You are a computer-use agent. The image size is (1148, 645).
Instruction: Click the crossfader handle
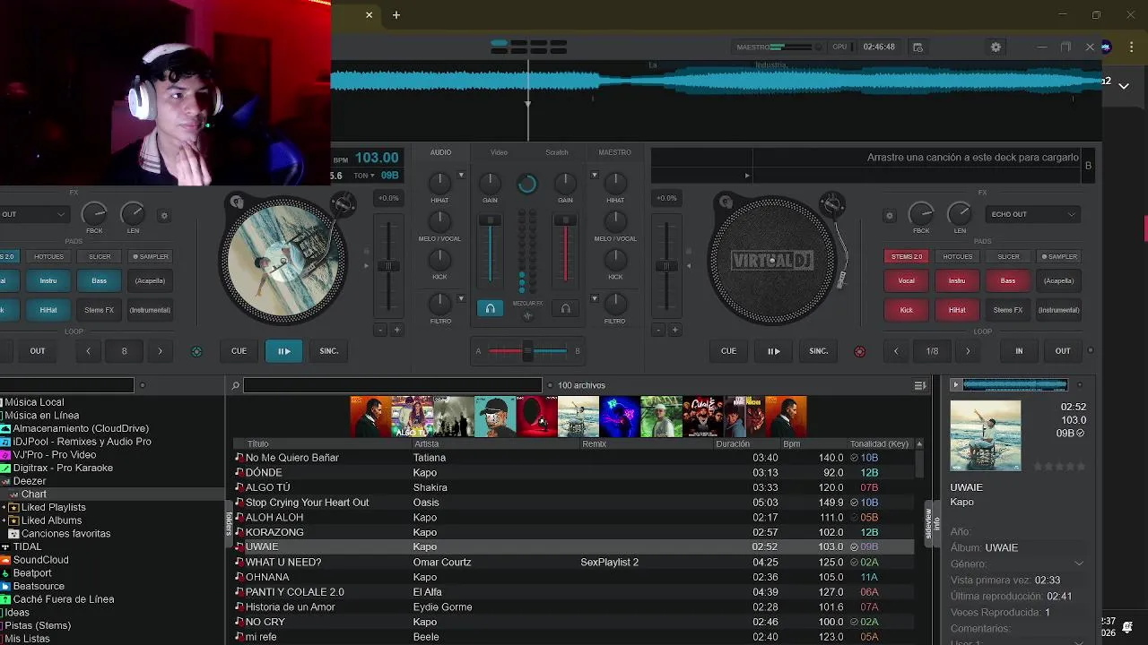coord(527,351)
